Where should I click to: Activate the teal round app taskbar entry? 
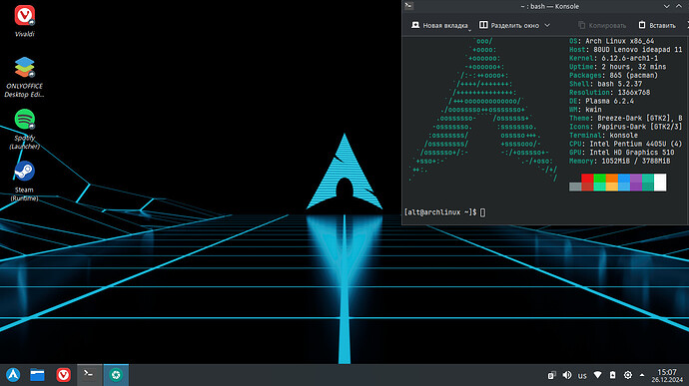point(116,375)
